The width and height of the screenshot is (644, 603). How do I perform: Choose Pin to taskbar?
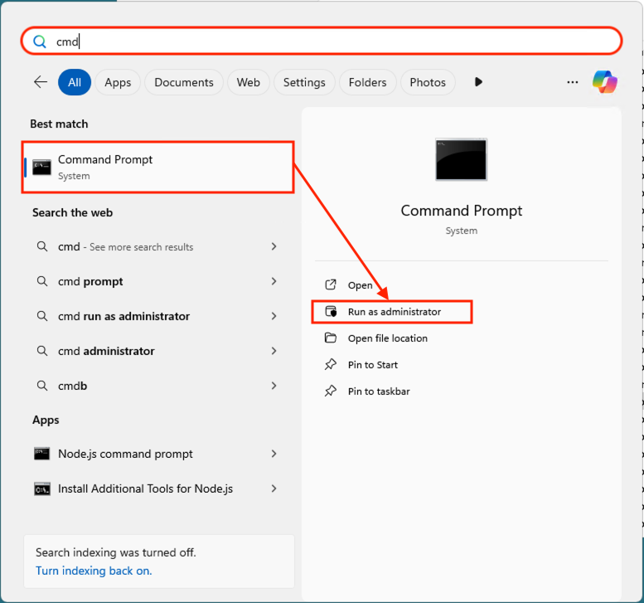pyautogui.click(x=379, y=391)
